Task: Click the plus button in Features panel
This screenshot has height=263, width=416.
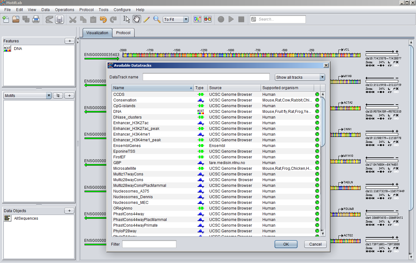Action: coord(70,41)
